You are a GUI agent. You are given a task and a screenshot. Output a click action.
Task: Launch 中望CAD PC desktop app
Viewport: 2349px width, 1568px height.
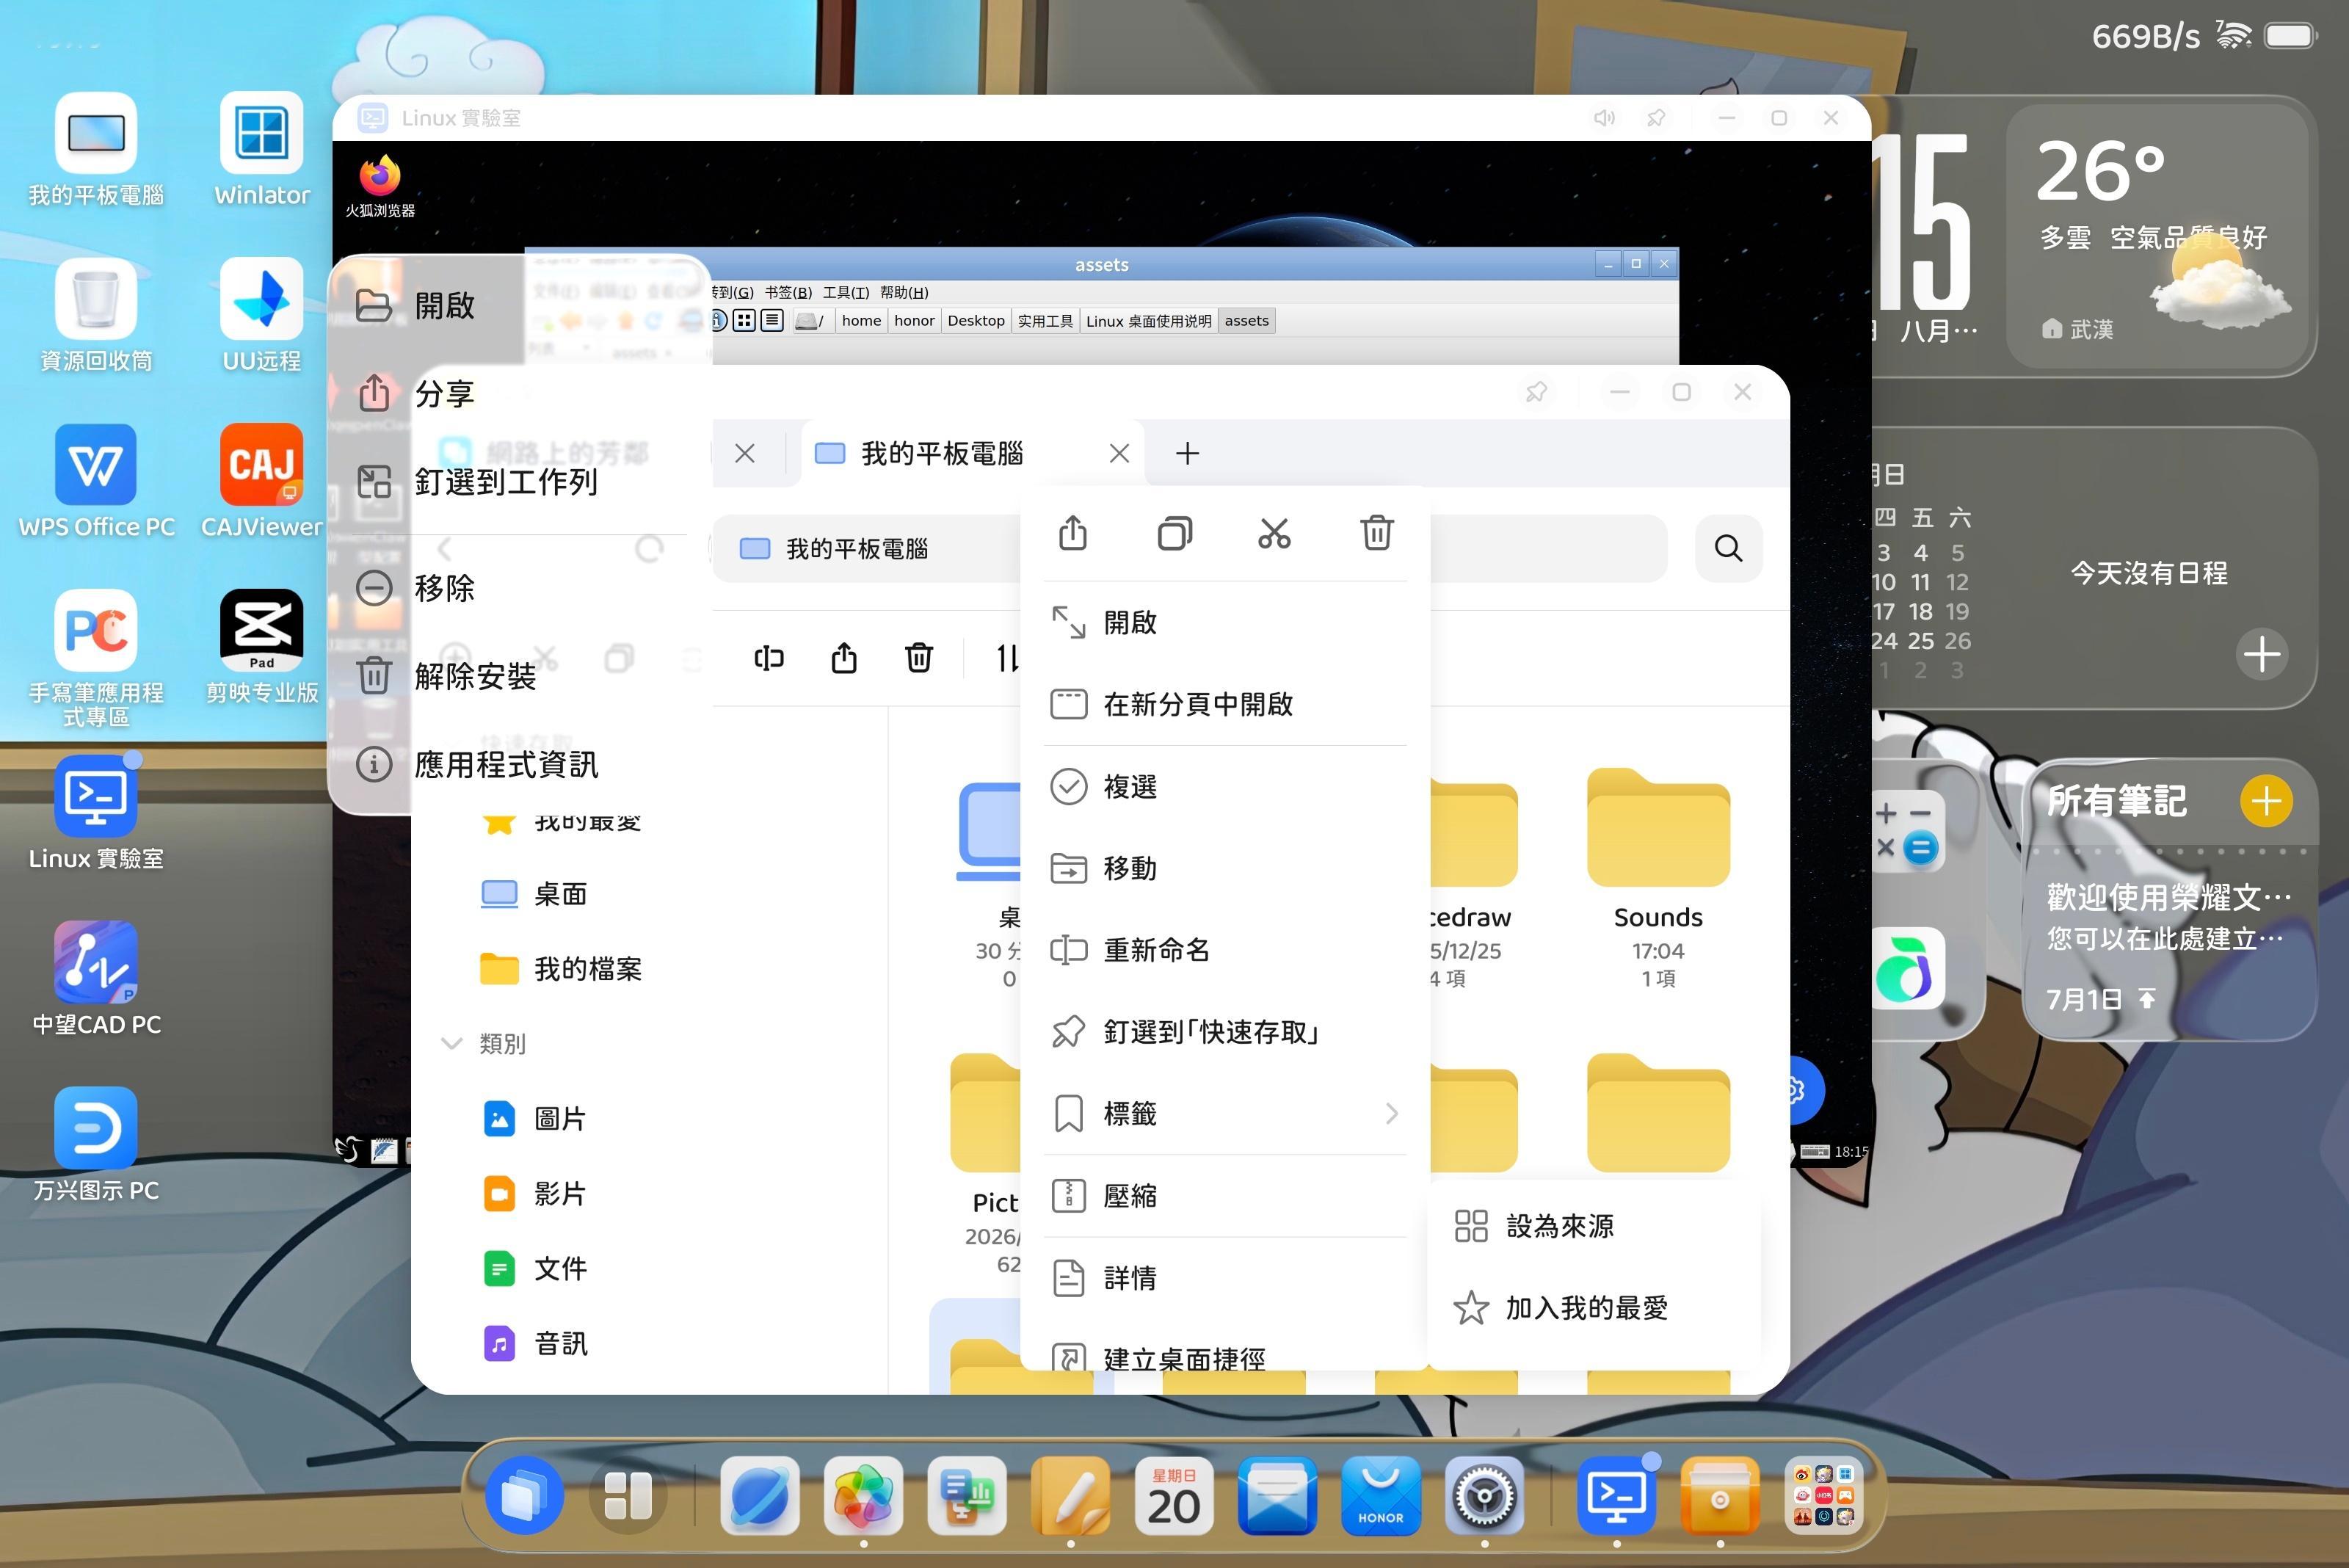(96, 979)
